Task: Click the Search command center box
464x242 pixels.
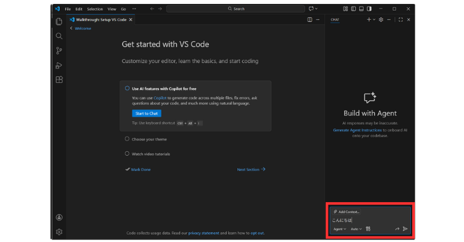Action: [x=235, y=9]
